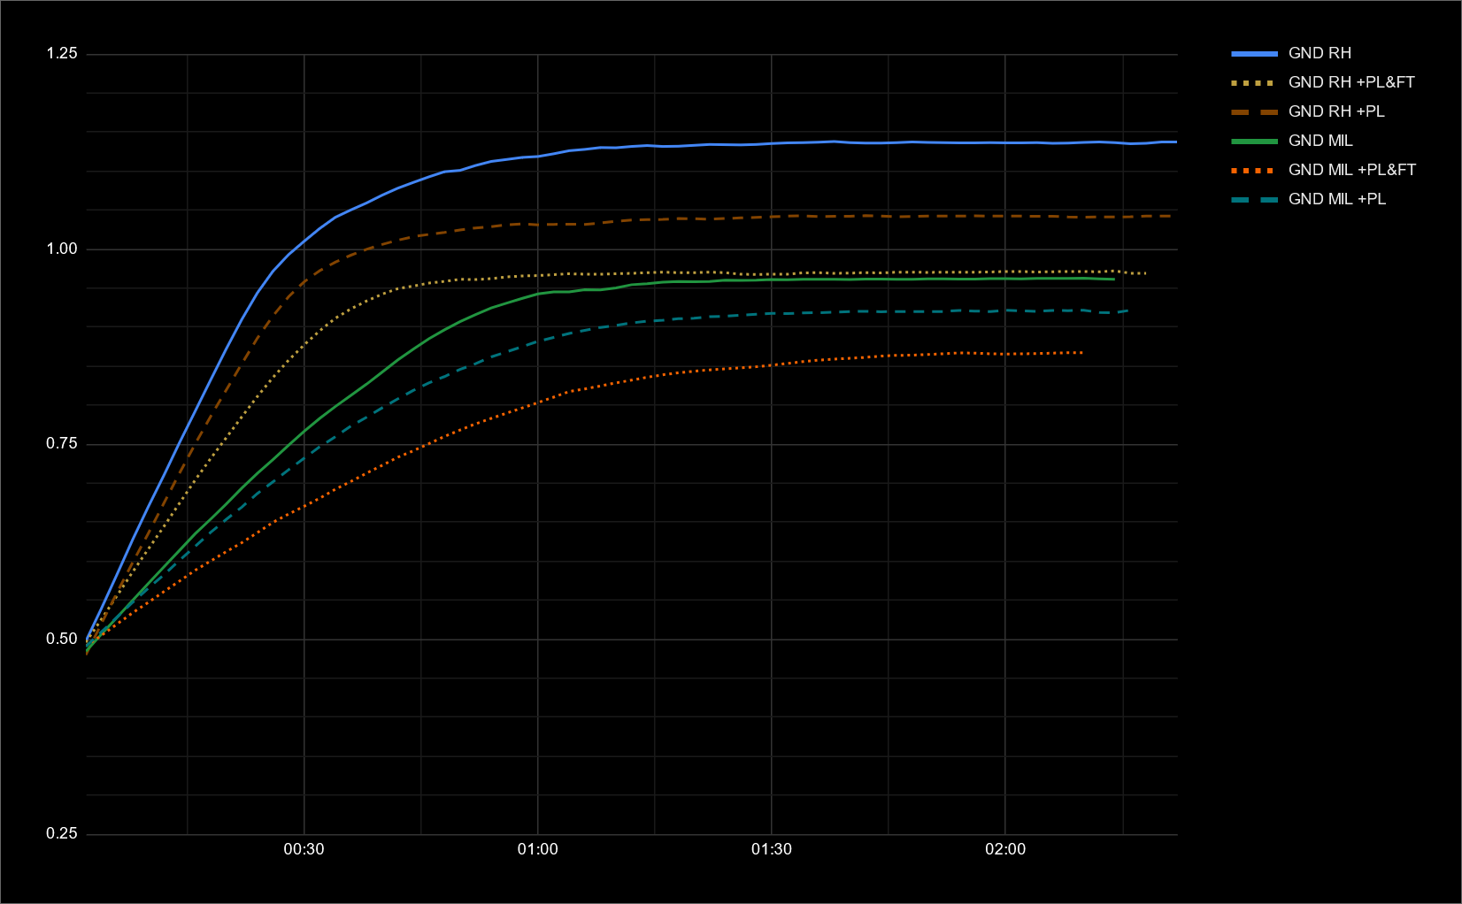Click the 1.25 y-axis label
This screenshot has height=904, width=1462.
pos(62,54)
